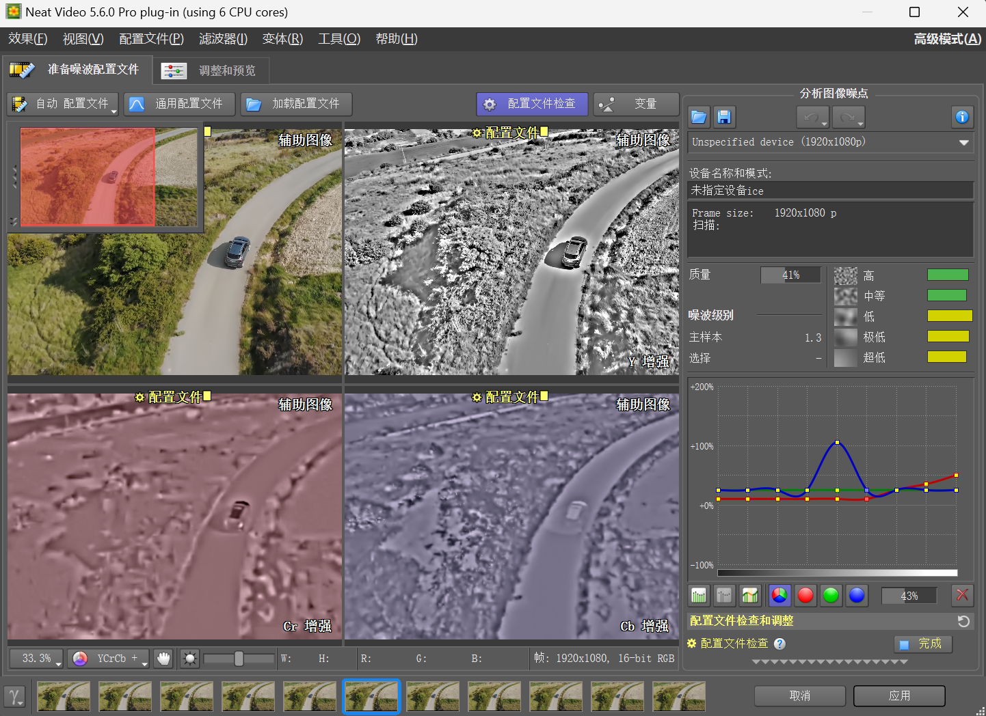Click the 应用 button
Screen dimensions: 986x716
click(x=898, y=696)
